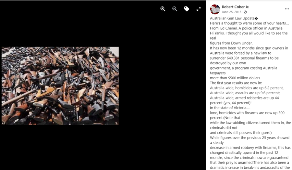
Task: Open the tag photo tool
Action: coord(187,9)
